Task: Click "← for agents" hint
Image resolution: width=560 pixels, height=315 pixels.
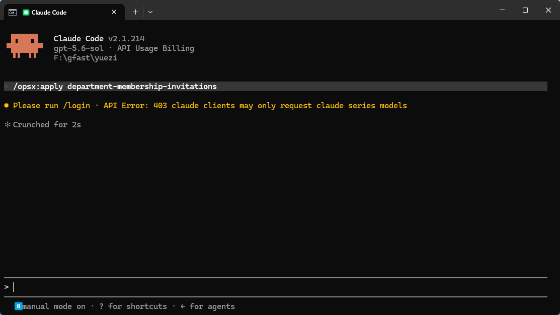Action: [207, 306]
